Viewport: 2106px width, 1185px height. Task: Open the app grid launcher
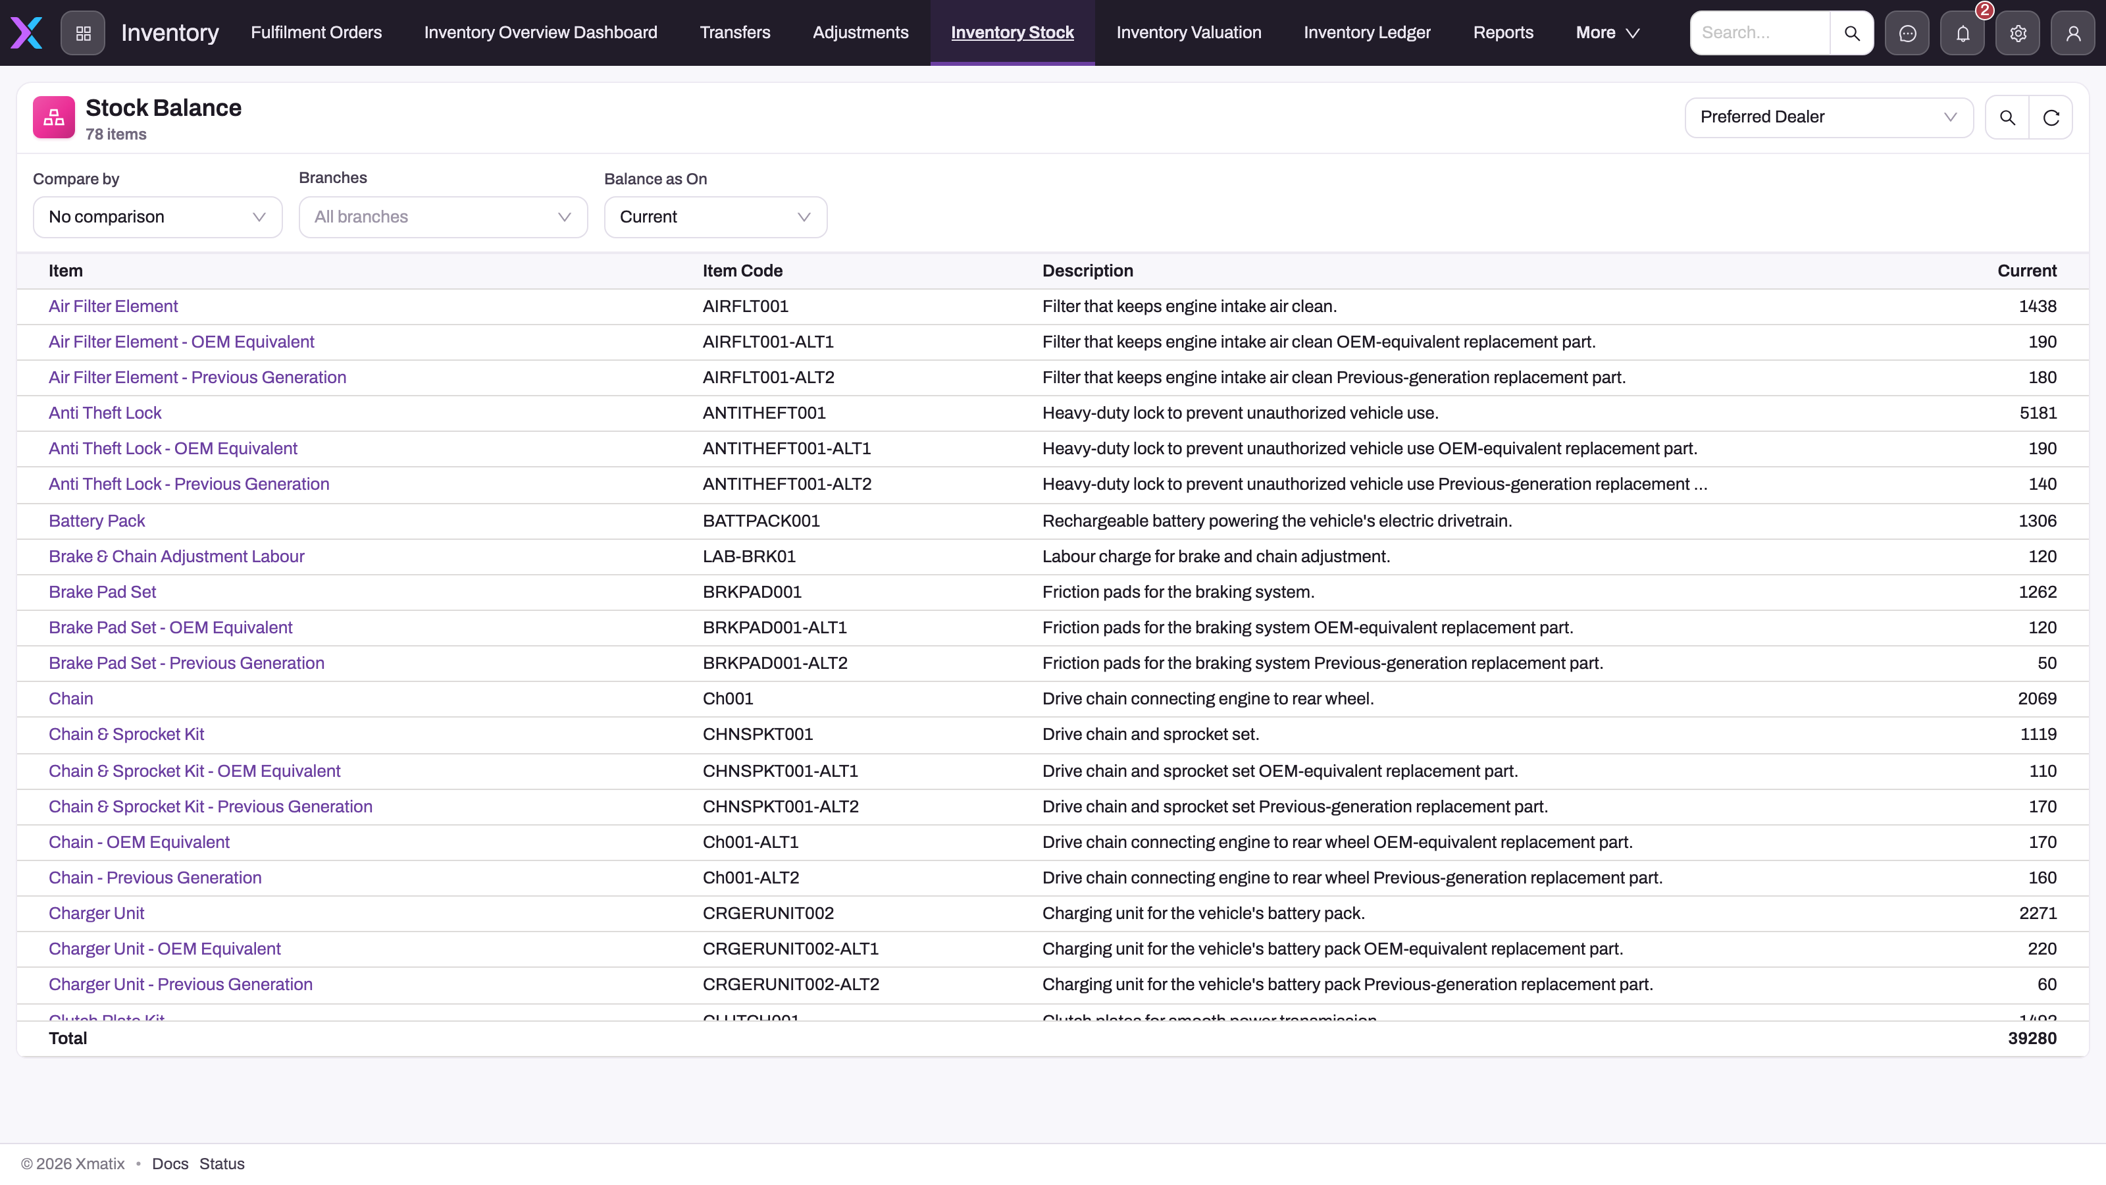(x=82, y=33)
